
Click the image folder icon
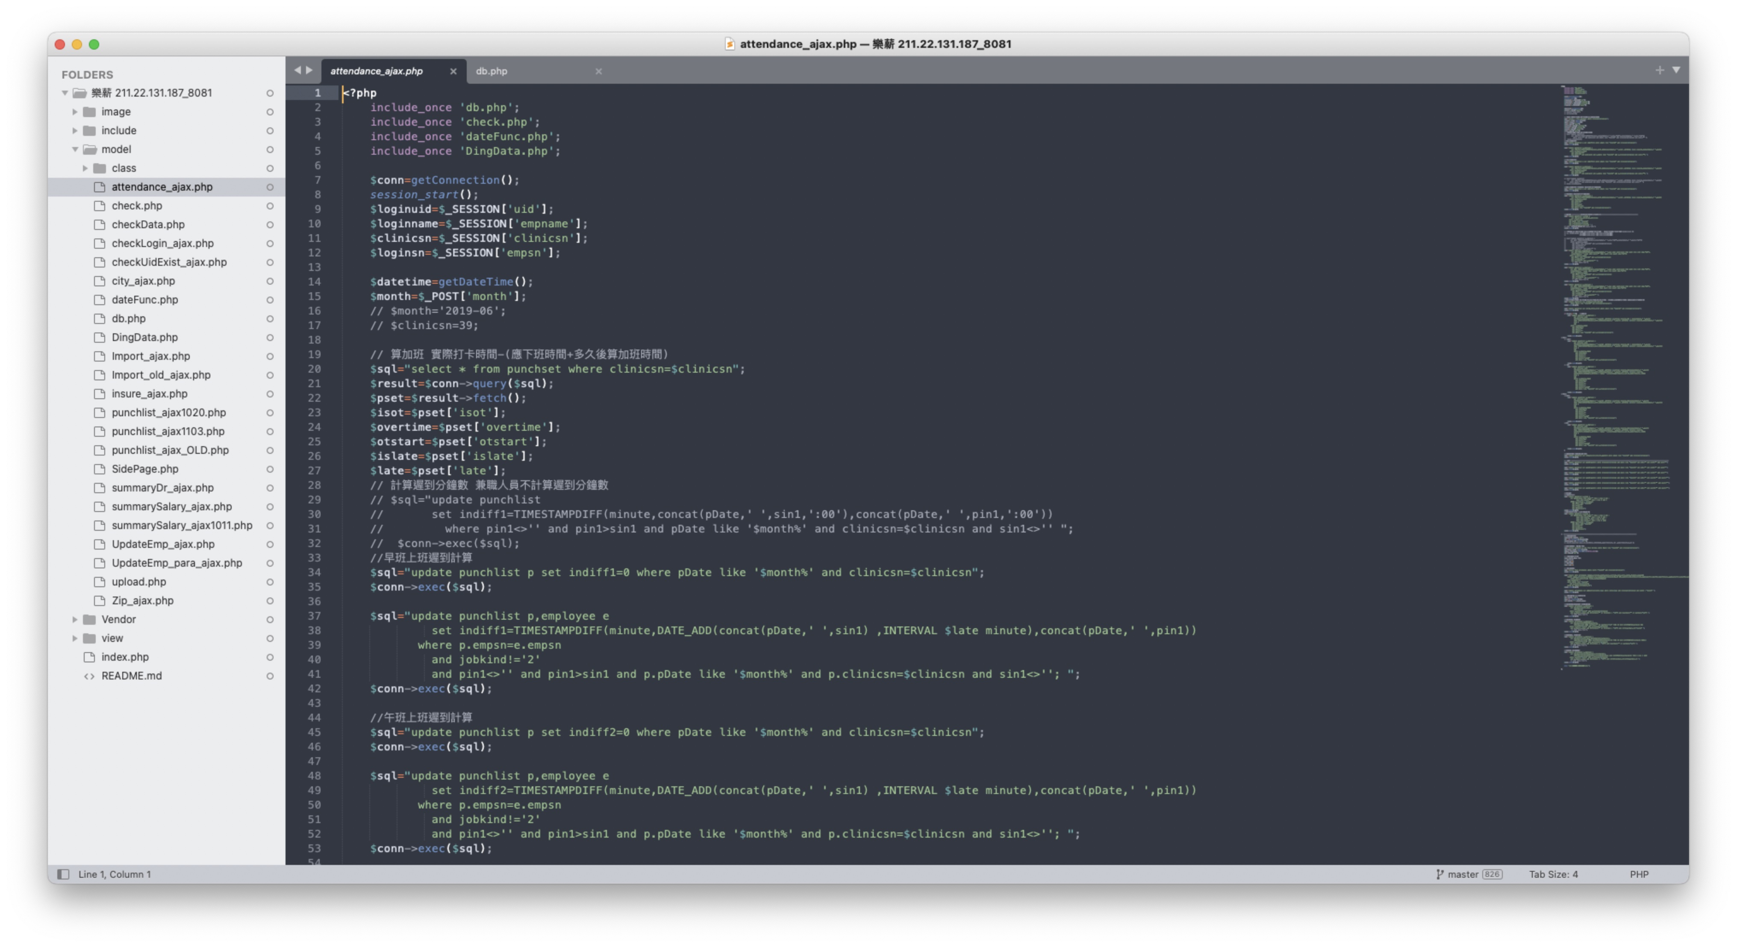(89, 112)
